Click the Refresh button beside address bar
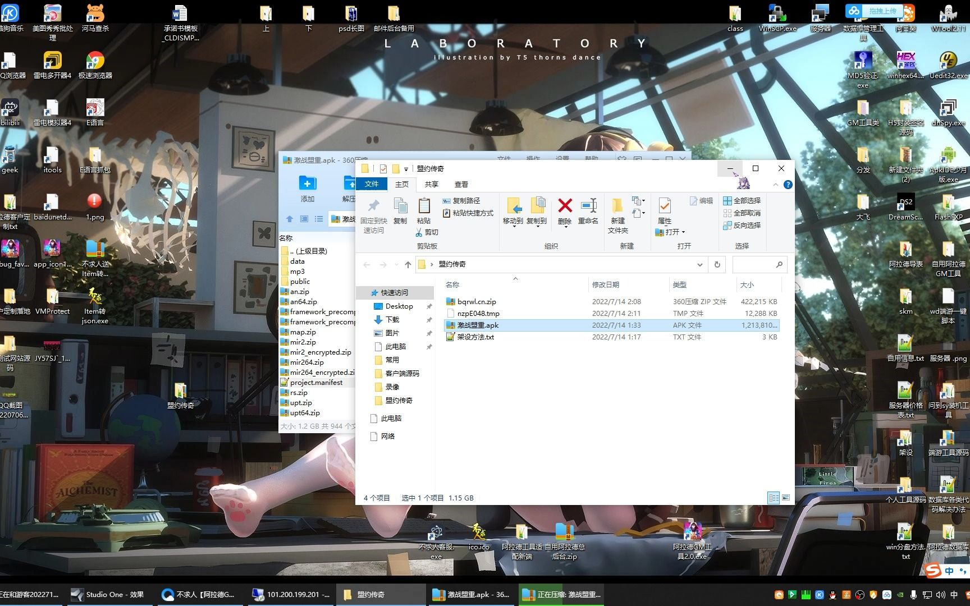Screen dimensions: 970x606 [x=717, y=264]
